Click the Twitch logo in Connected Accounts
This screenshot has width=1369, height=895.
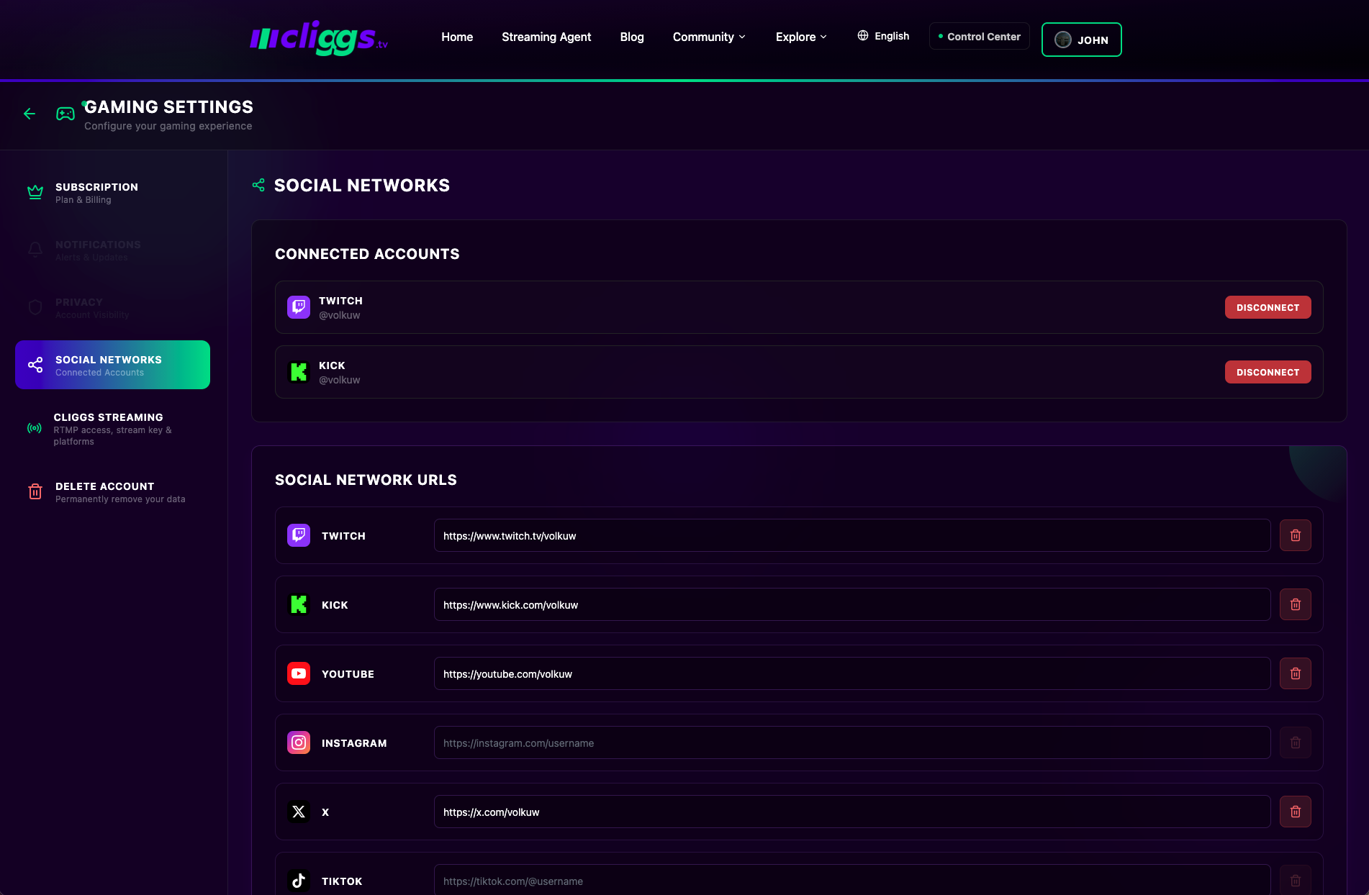pos(299,307)
